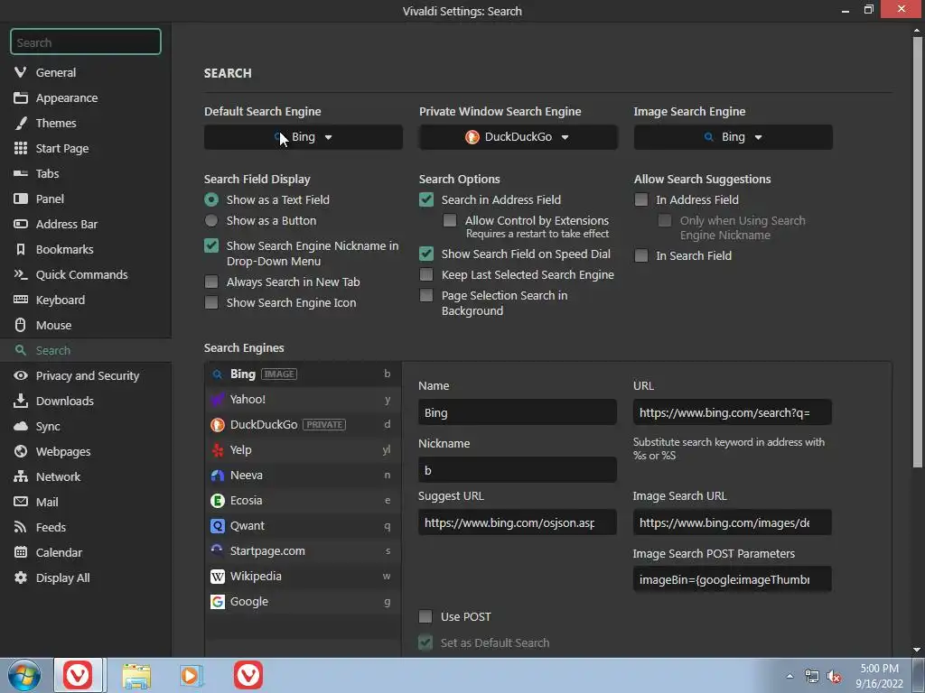
Task: Click the Tabs icon in sidebar
Action: (x=21, y=173)
